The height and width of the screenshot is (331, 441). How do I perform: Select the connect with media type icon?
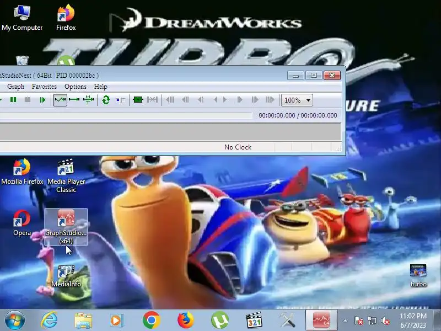(x=88, y=100)
